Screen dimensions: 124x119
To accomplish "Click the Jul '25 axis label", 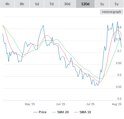I will point(90,104).
